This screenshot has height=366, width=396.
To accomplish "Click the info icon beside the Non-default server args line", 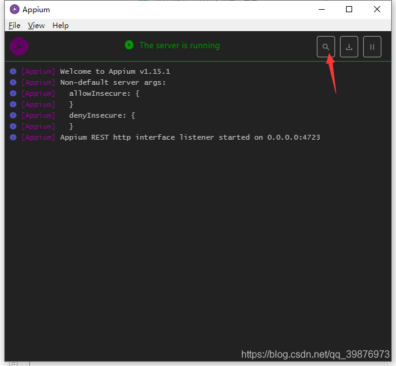I will [13, 82].
